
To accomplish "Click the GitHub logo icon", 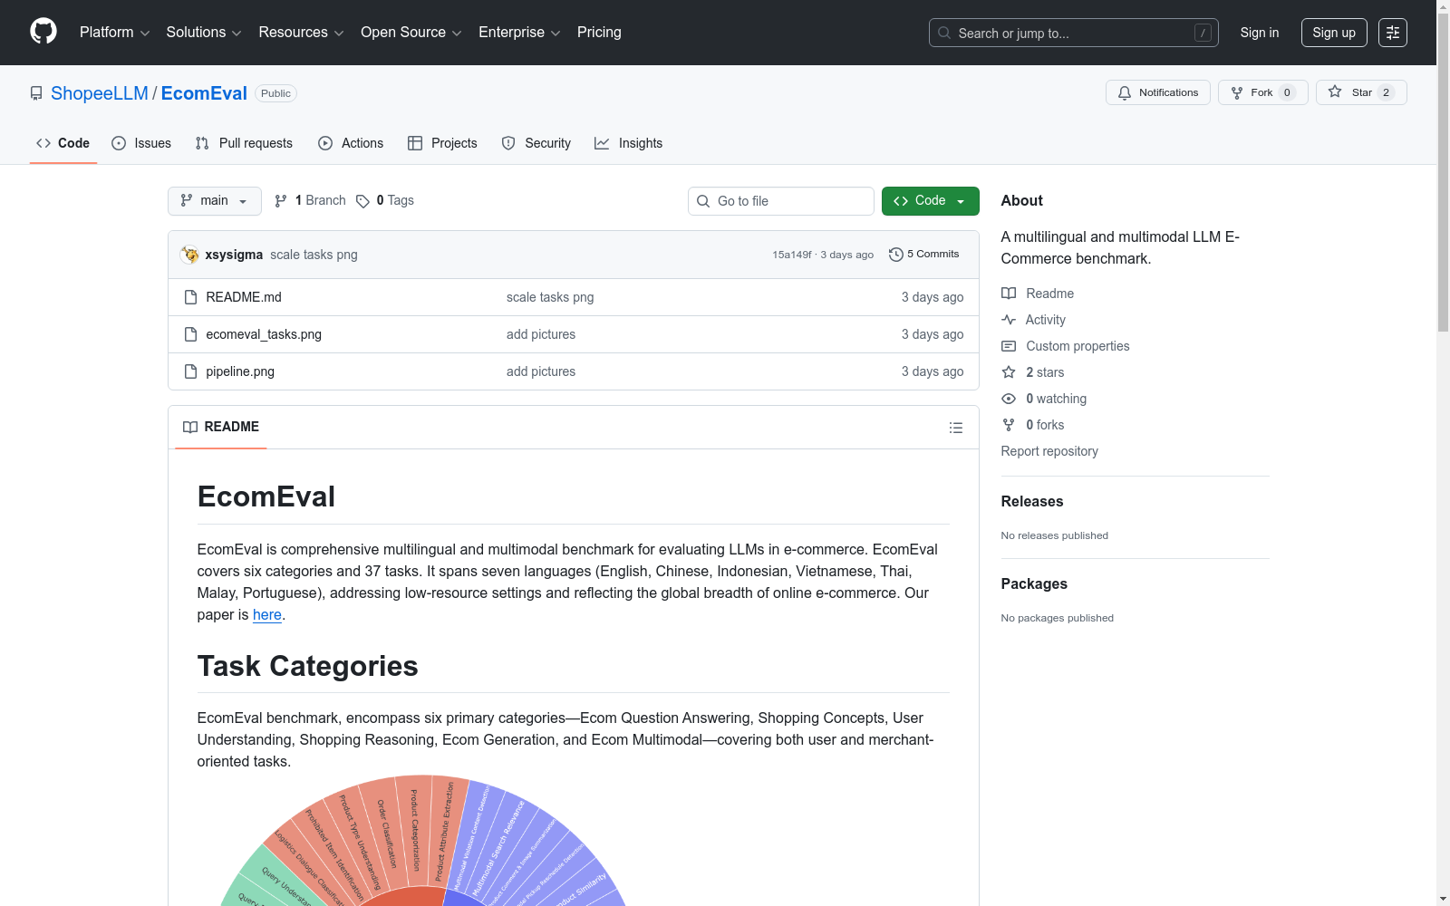I will pyautogui.click(x=43, y=32).
